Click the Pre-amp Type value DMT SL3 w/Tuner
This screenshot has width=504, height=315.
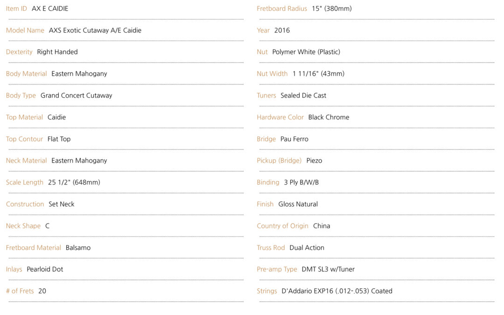tap(328, 269)
